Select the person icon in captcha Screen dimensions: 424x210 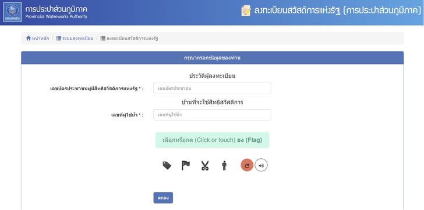(x=224, y=165)
